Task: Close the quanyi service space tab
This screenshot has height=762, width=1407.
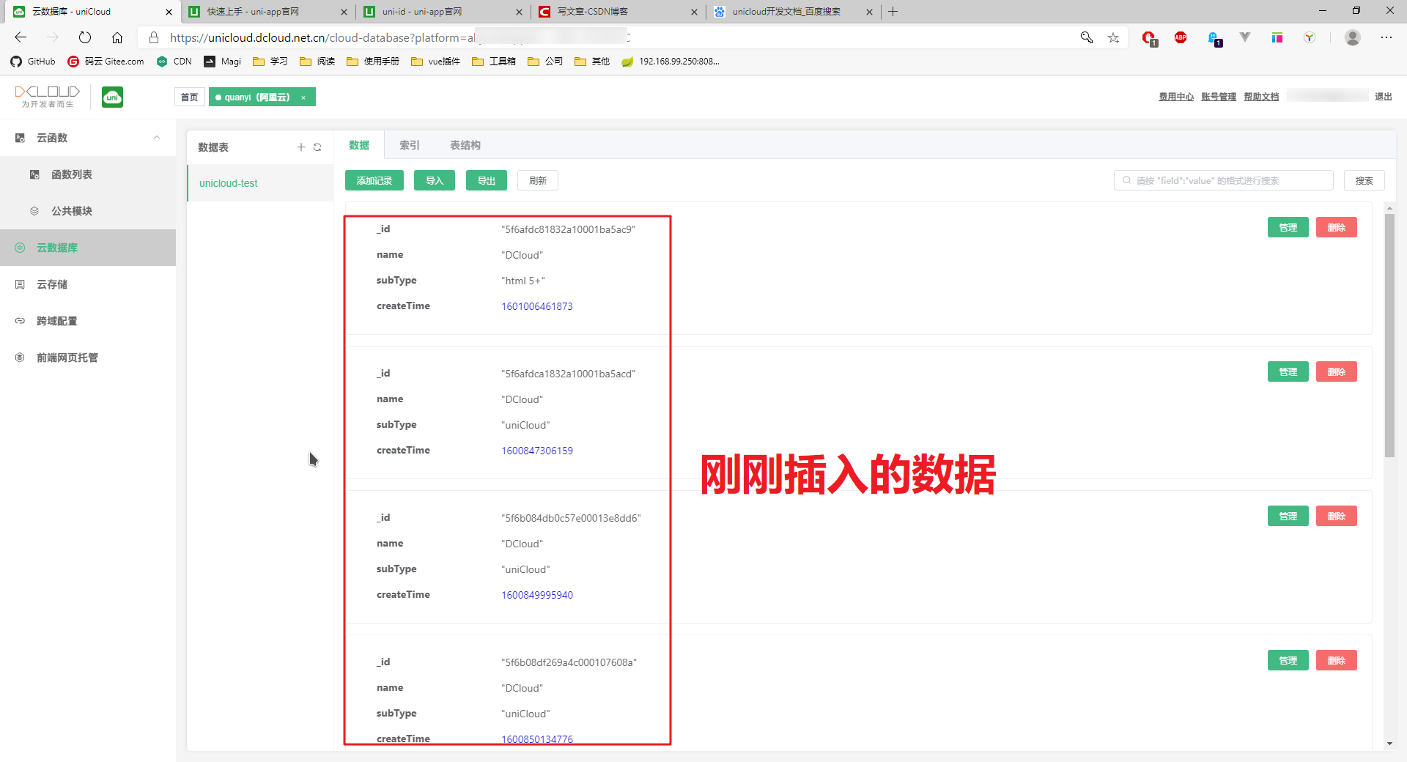Action: tap(303, 97)
